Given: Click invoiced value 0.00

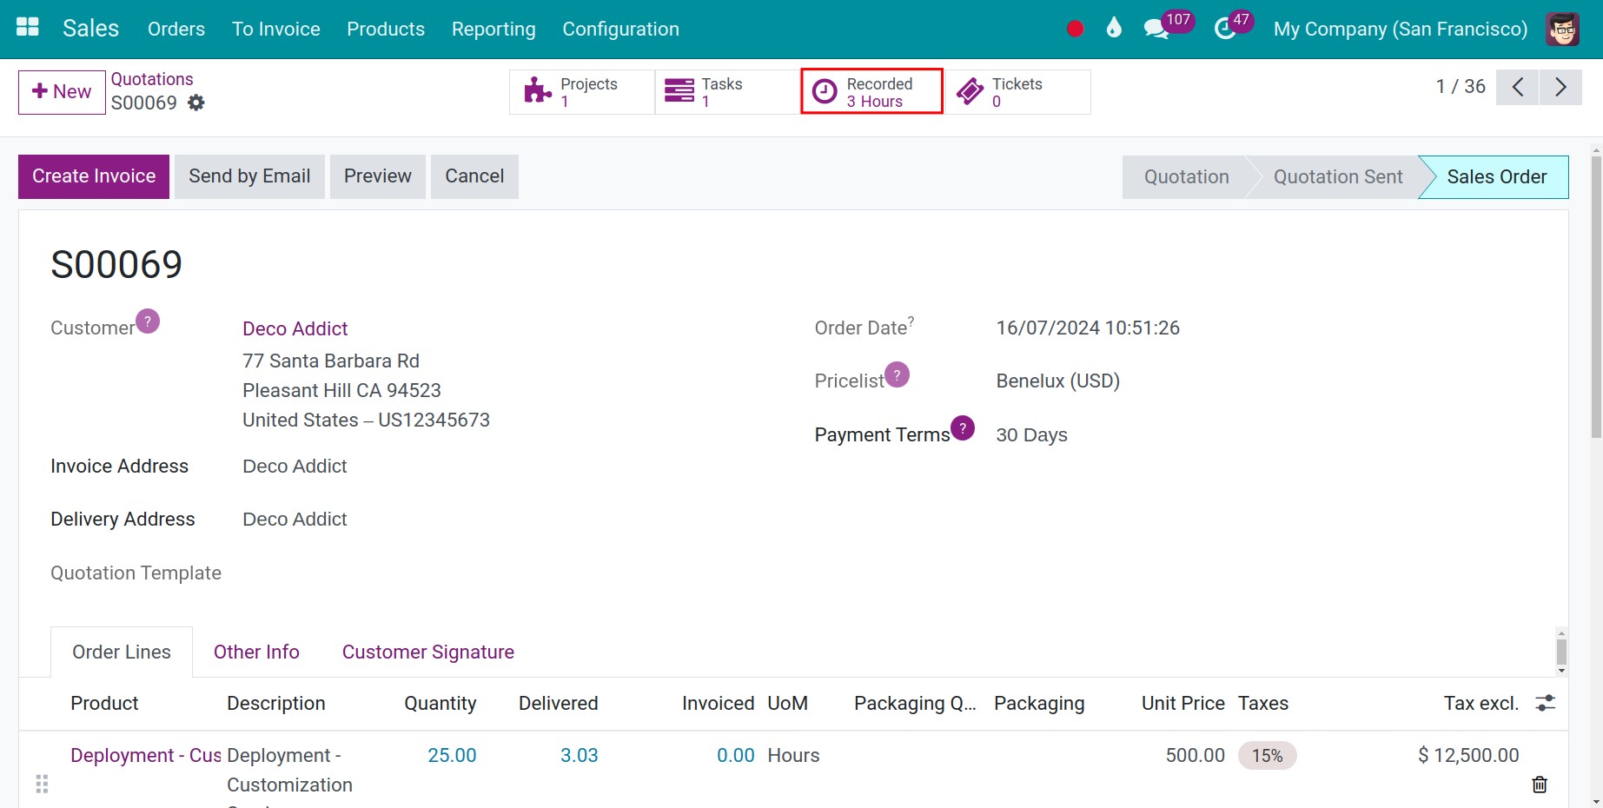Looking at the screenshot, I should 736,756.
